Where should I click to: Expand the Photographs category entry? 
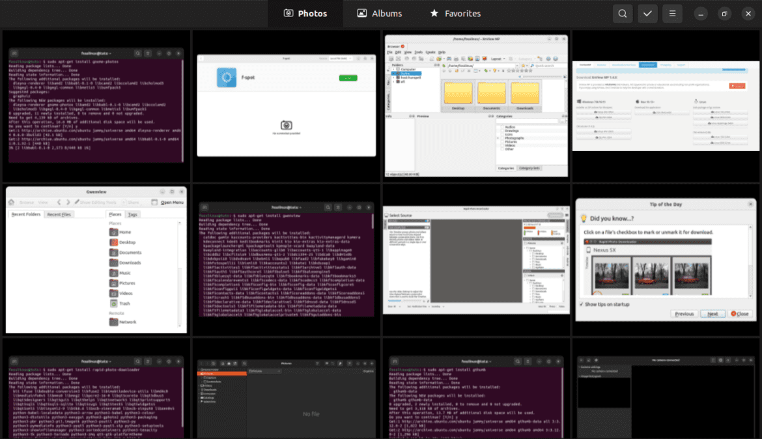(x=498, y=138)
